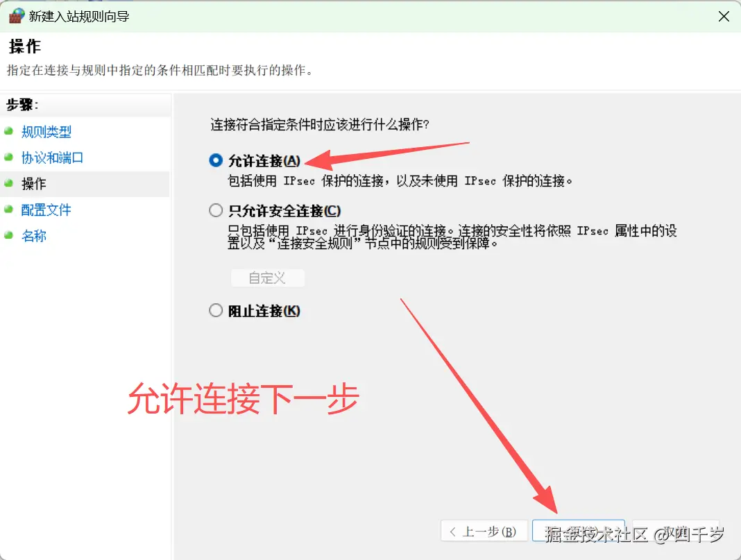Select the 阻止连接(K) radio option
The width and height of the screenshot is (741, 560).
point(215,310)
